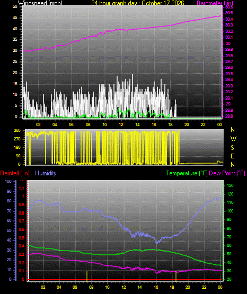This screenshot has width=247, height=294.
Task: Select the 'Windspeed (mph)' axis label
Action: click(40, 3)
